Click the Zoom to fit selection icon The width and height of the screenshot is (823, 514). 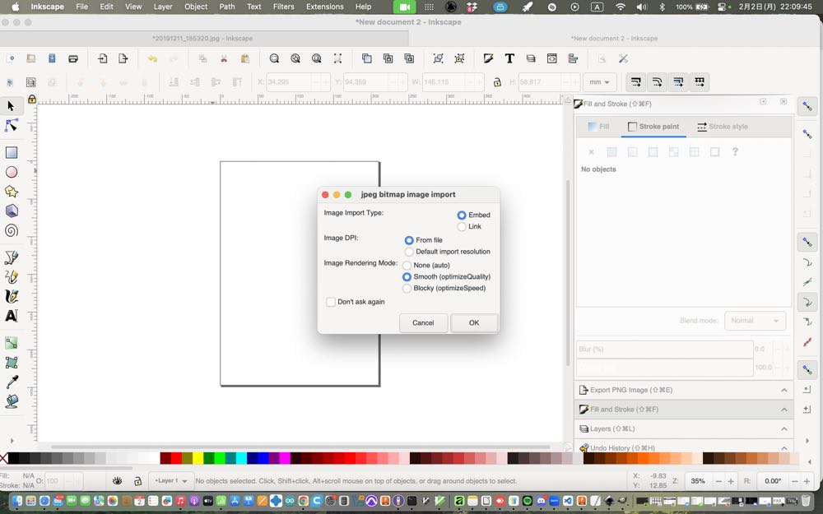274,58
